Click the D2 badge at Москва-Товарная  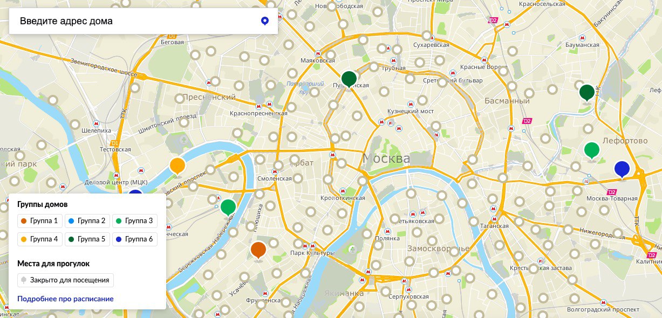point(611,192)
